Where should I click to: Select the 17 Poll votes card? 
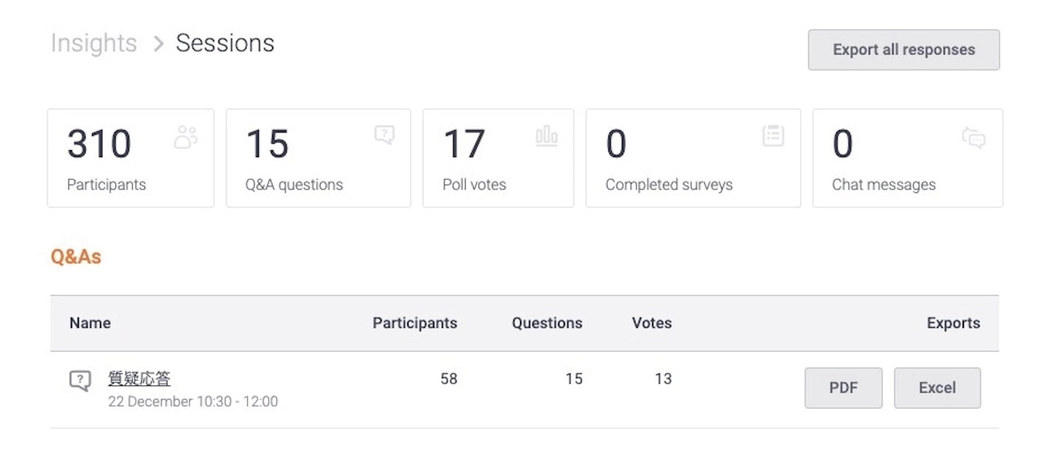[498, 158]
